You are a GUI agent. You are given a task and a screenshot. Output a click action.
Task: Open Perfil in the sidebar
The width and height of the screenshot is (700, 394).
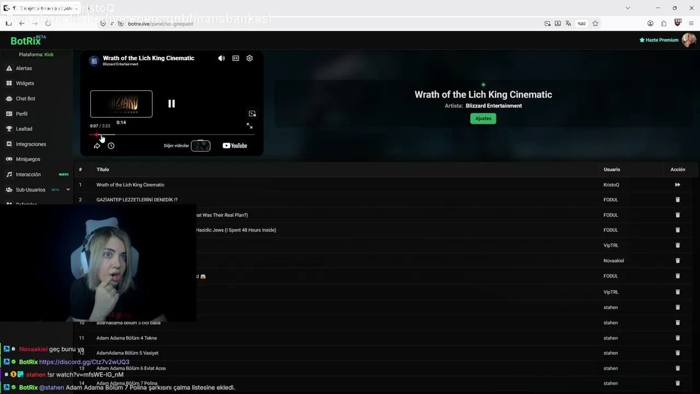point(21,114)
